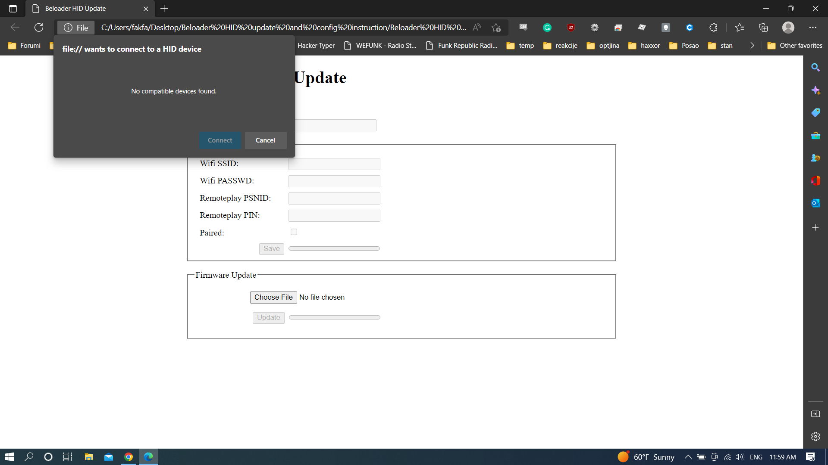Screen dimensions: 828x465
Task: Open the Other favorites folder
Action: 795,46
